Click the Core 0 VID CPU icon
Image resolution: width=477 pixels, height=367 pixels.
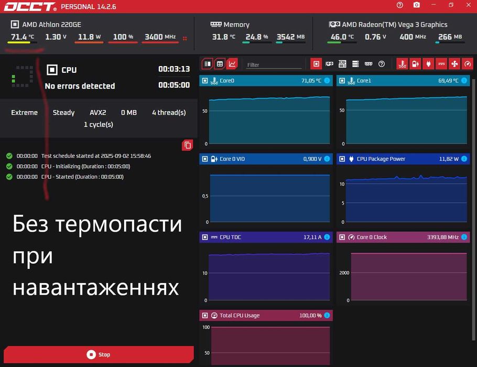(x=205, y=159)
